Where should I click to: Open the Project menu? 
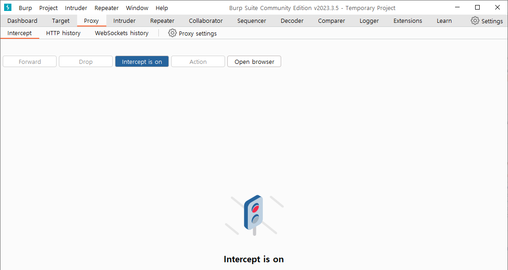(x=48, y=8)
